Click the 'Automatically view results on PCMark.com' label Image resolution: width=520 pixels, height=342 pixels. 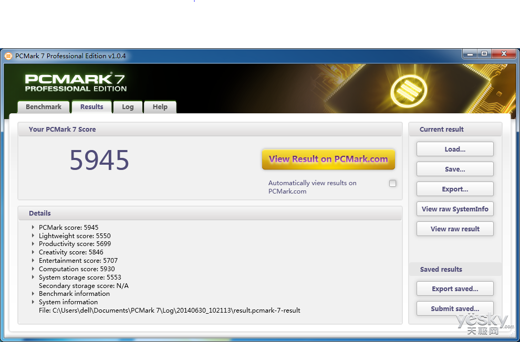click(x=313, y=187)
